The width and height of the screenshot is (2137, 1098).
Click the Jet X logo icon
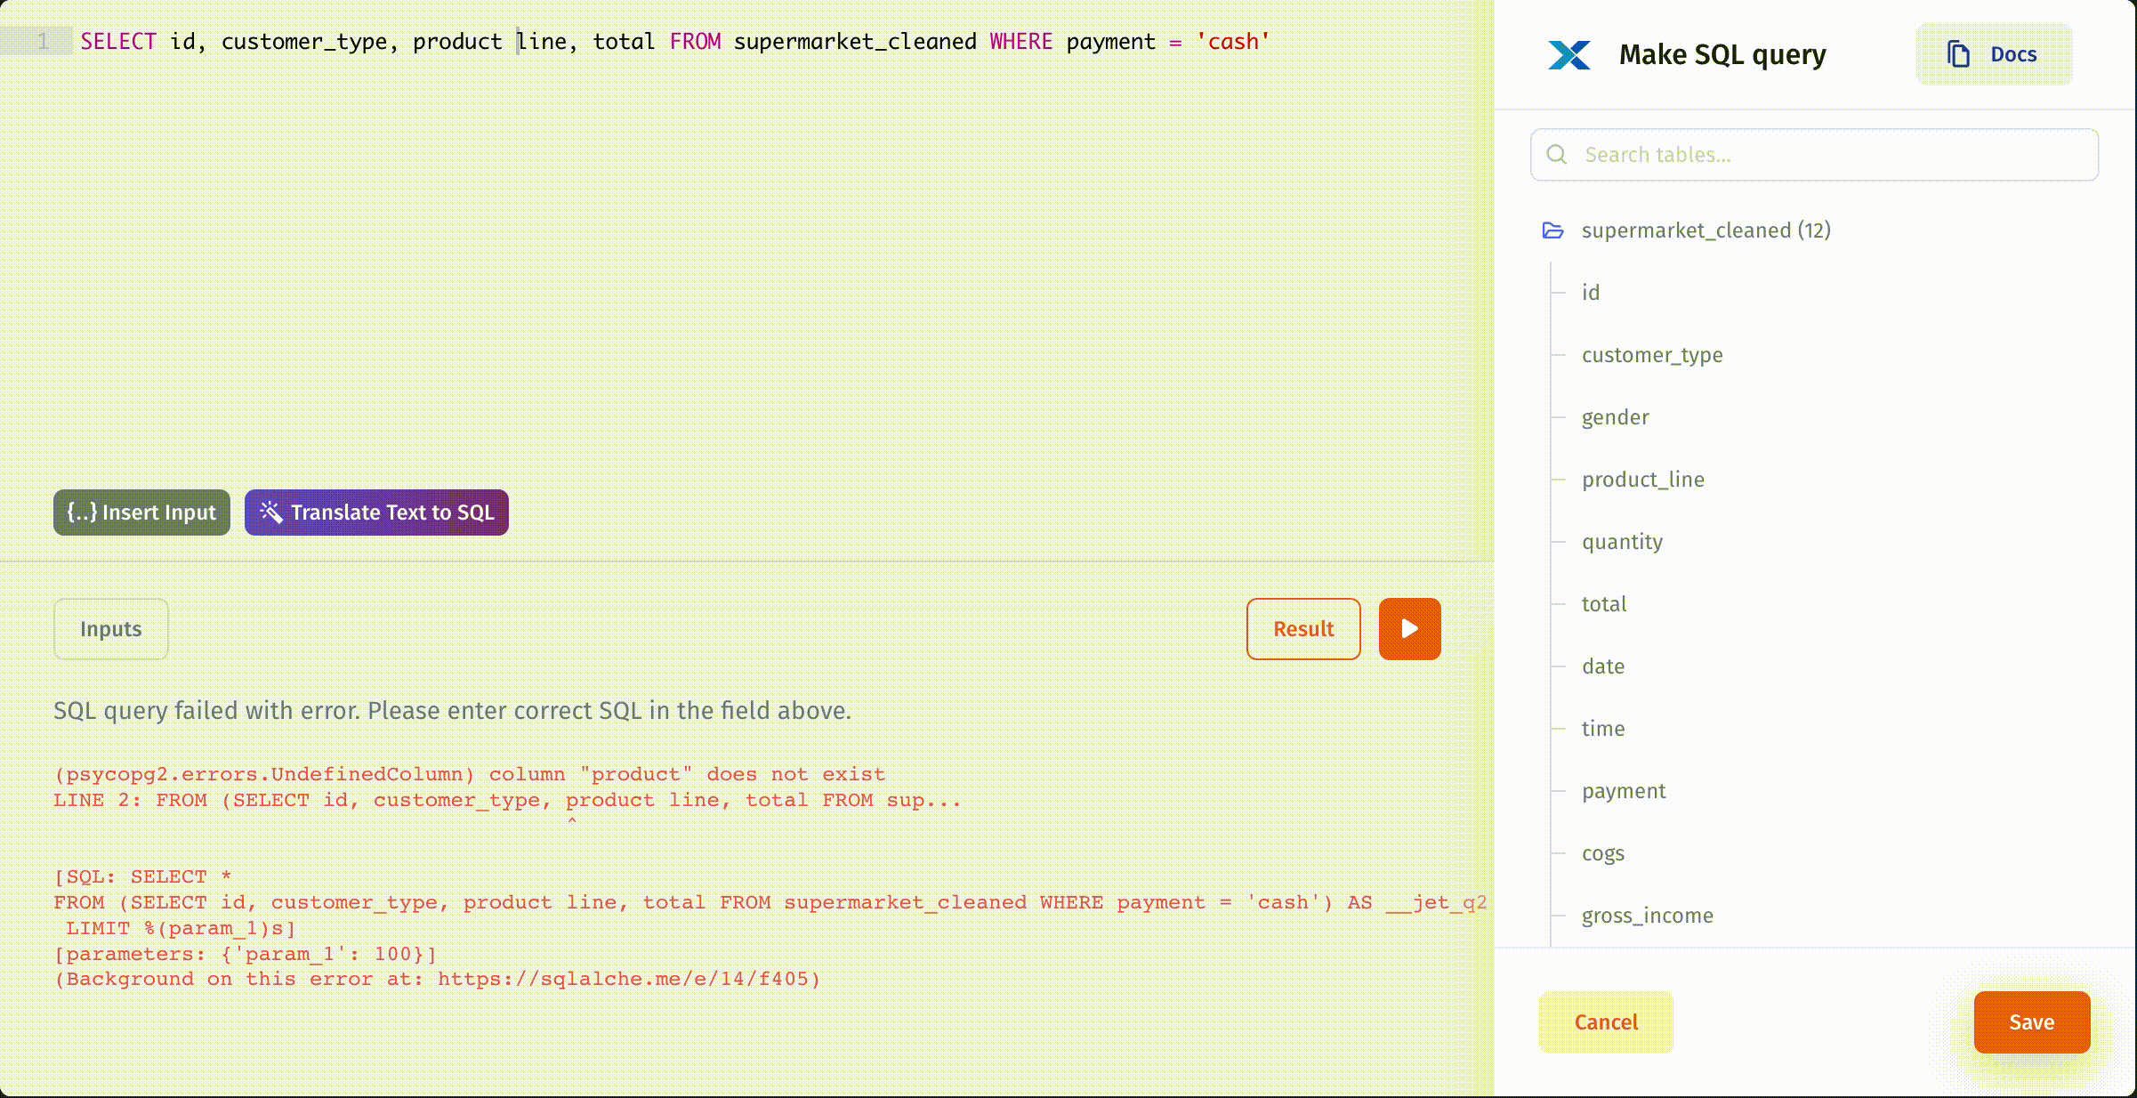(x=1568, y=55)
